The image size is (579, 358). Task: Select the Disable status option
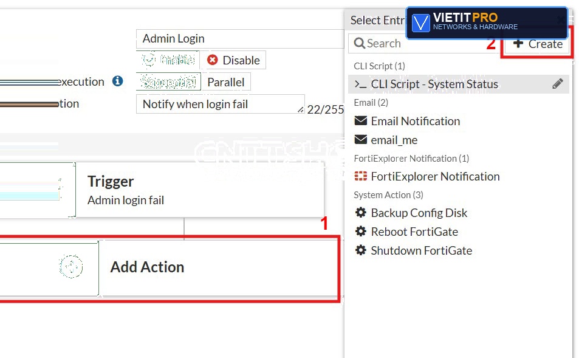tap(233, 60)
